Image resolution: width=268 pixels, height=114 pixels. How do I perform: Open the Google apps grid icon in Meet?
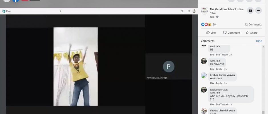click(x=189, y=11)
